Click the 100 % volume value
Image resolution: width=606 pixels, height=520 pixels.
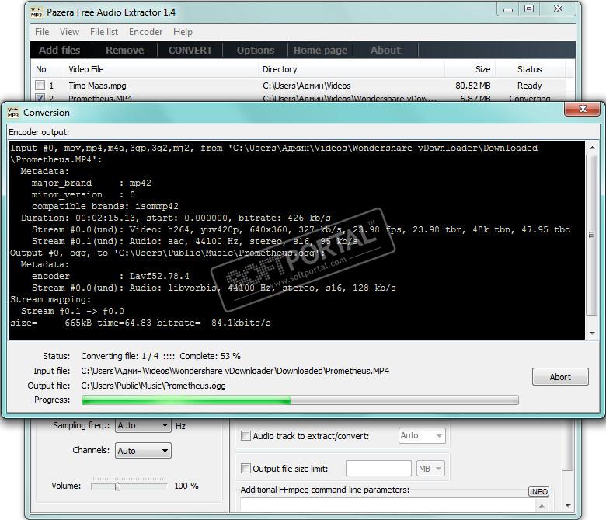(186, 486)
